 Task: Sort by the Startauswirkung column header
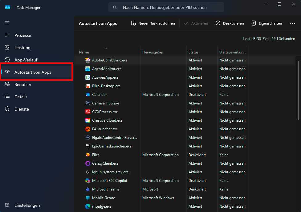(233, 52)
